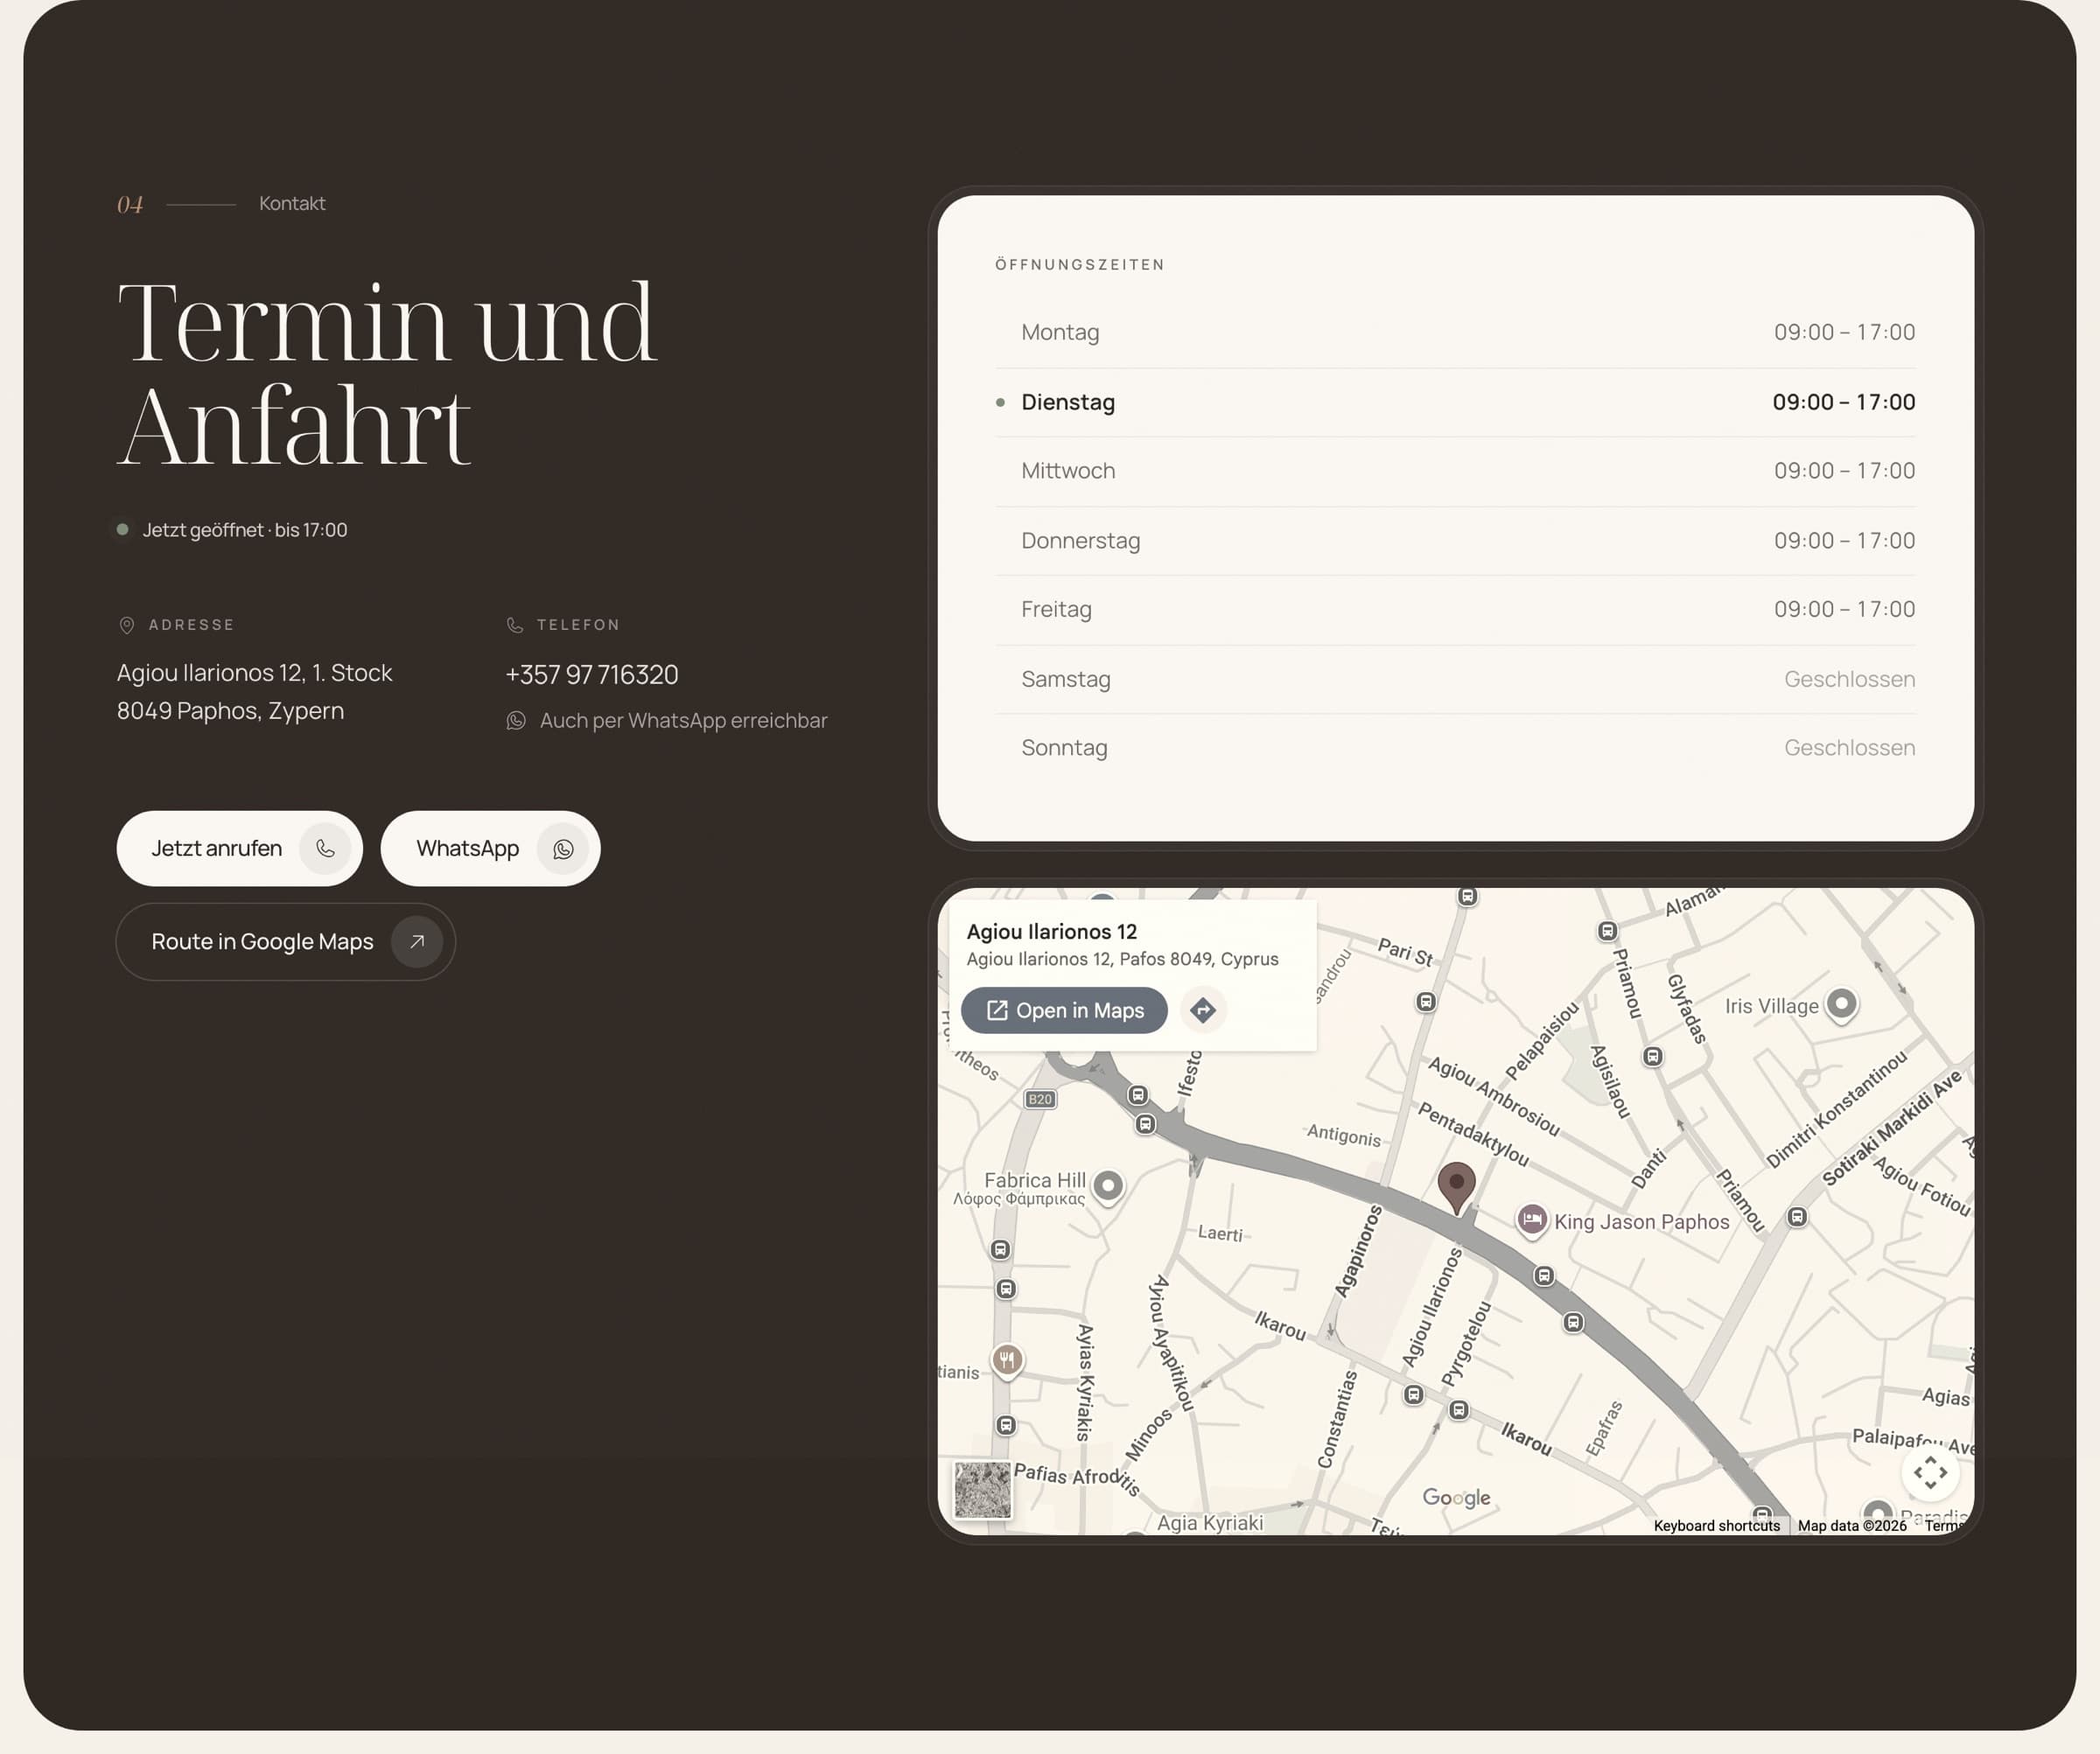Click the Fabrica Hill place marker
The width and height of the screenshot is (2100, 1754).
coord(1107,1186)
